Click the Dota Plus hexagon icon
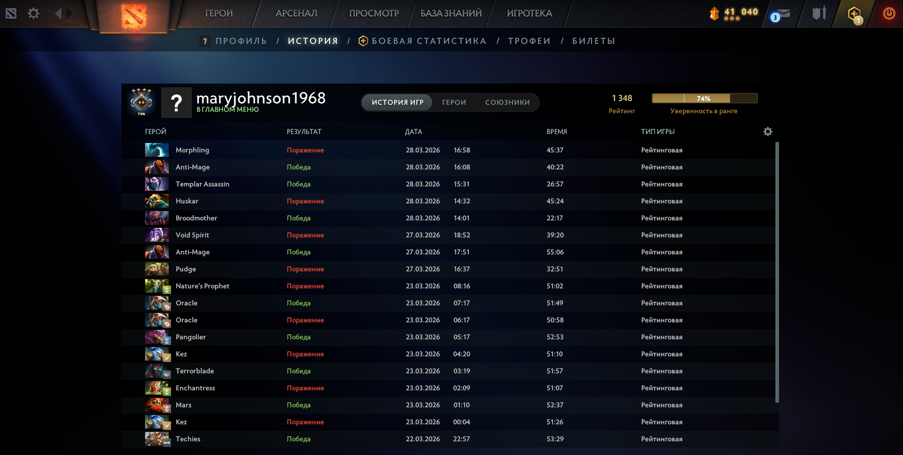903x455 pixels. tap(854, 14)
